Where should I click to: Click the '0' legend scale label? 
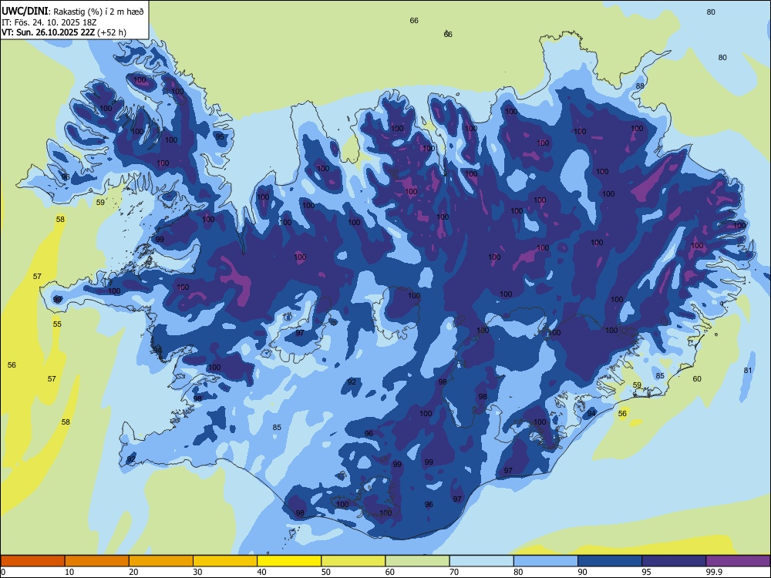pos(3,572)
